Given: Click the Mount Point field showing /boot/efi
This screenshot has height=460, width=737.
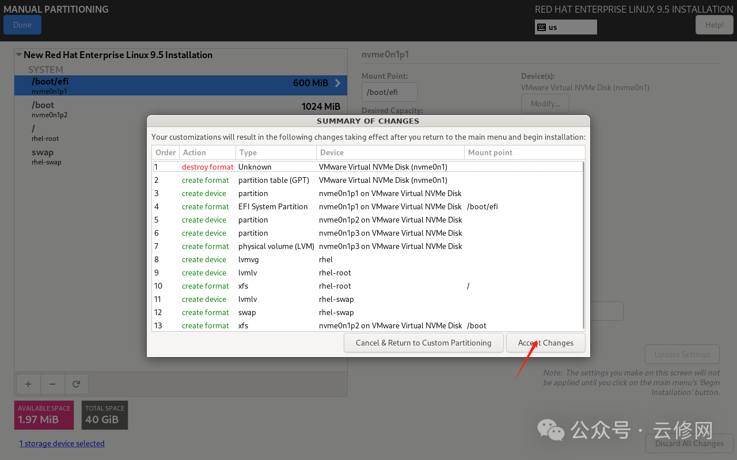Looking at the screenshot, I should (389, 92).
